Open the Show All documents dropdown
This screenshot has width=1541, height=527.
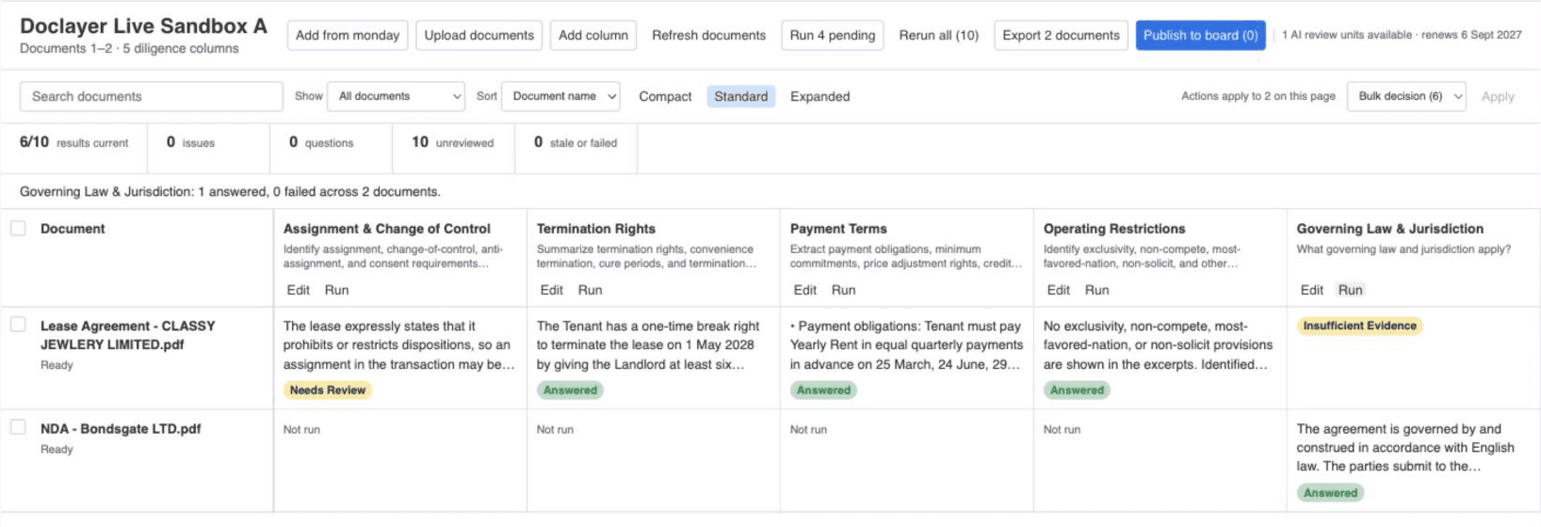396,96
